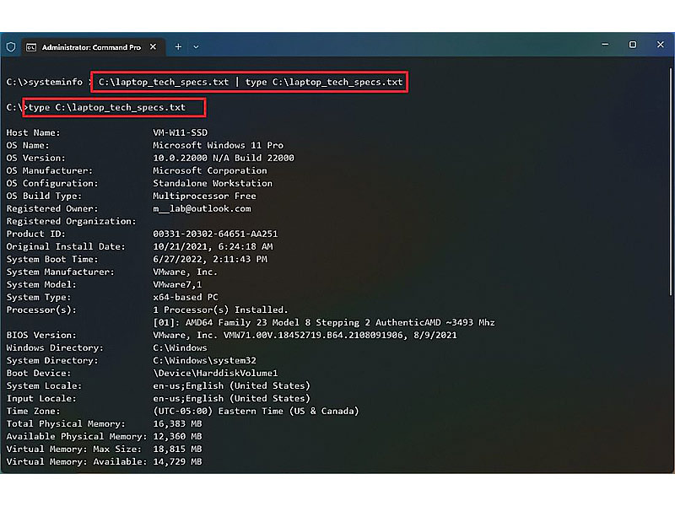The image size is (675, 506).
Task: Click OS Version 10.0.22000 N/A Build 22000
Action: pyautogui.click(x=224, y=158)
